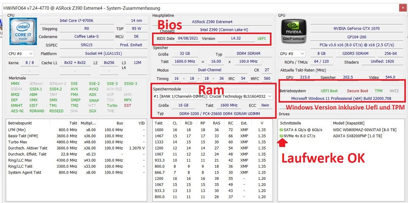This screenshot has height=203, width=408.
Task: Click the SGX feature flag
Action: [93, 111]
